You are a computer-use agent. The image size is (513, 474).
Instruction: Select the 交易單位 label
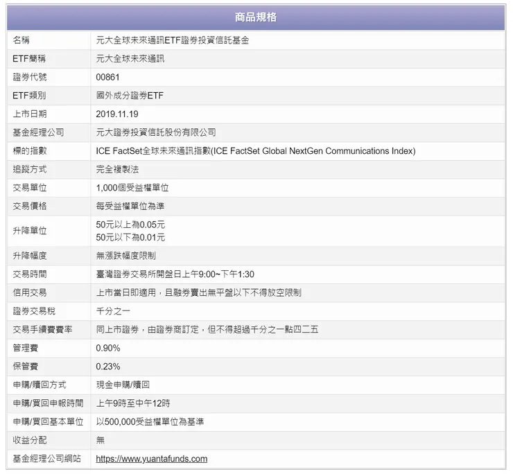point(30,188)
